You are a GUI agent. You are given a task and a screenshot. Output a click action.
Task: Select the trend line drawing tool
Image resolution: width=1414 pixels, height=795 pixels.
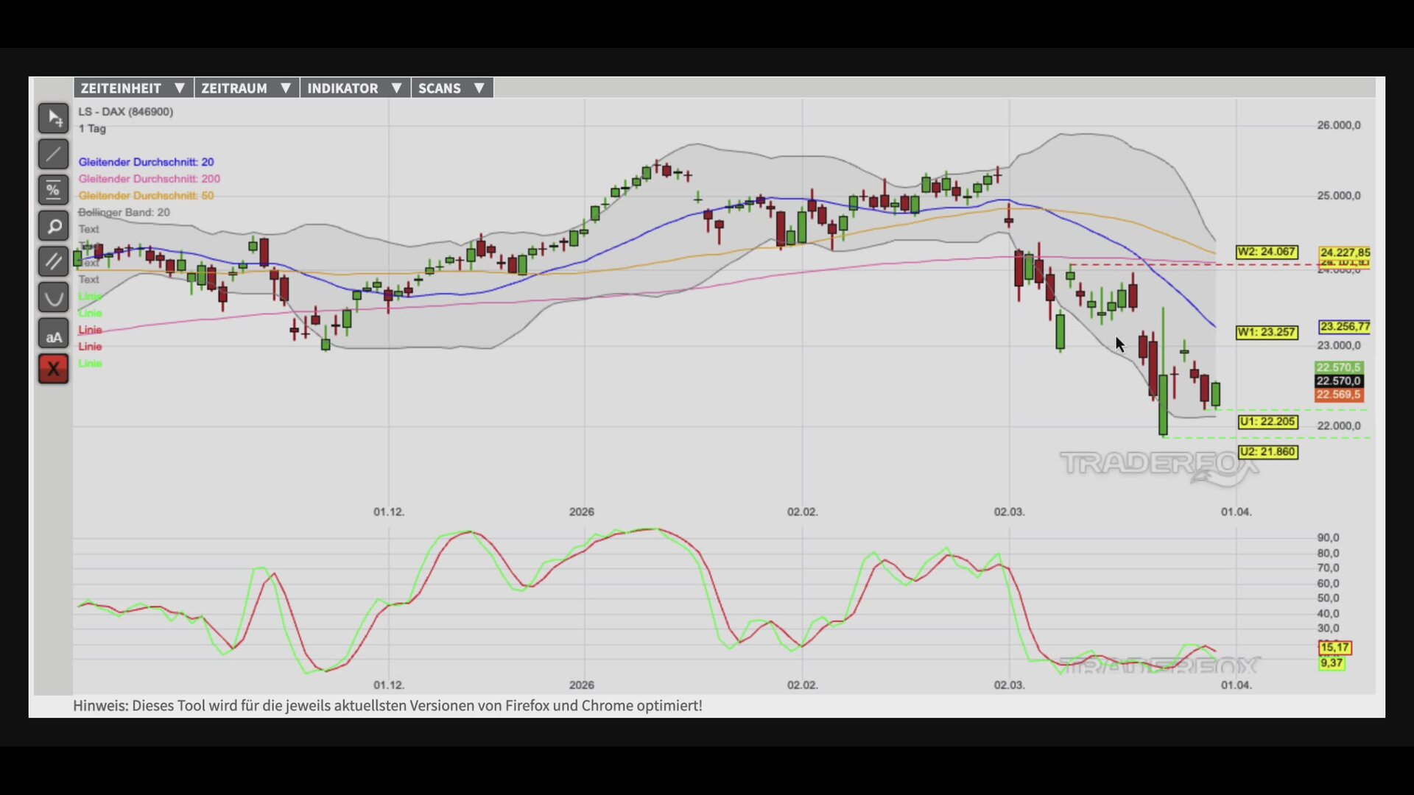(x=53, y=154)
